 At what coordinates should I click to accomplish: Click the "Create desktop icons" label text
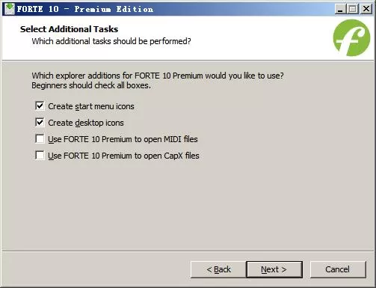point(86,123)
